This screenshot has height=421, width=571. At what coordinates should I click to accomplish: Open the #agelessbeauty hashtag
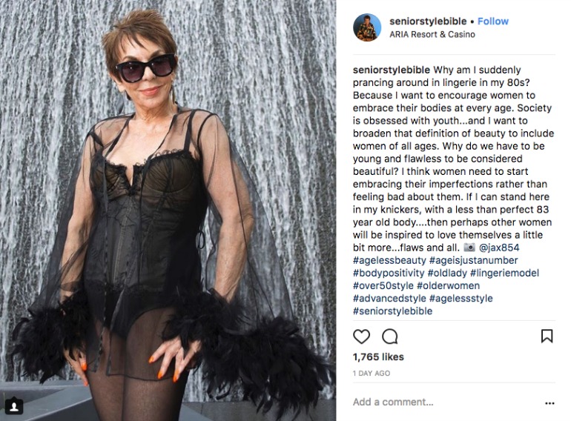pos(389,260)
